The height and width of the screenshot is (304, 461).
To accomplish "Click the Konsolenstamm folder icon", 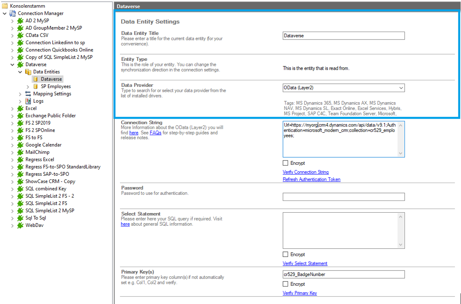I will pos(5,6).
